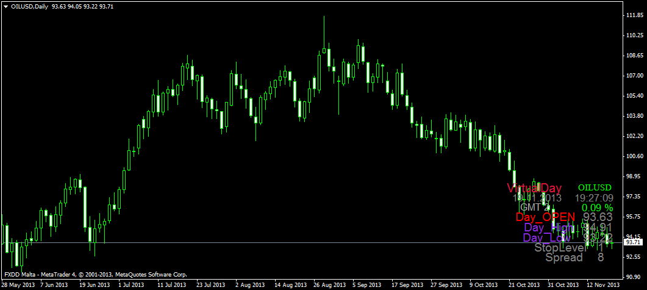
Task: Click the 19:27:09 time display
Action: pyautogui.click(x=594, y=198)
